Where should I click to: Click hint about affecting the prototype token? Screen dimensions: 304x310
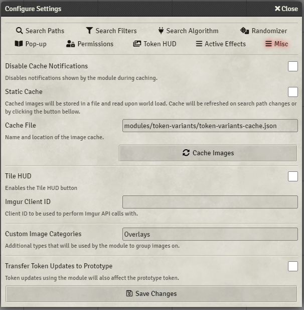click(x=92, y=278)
